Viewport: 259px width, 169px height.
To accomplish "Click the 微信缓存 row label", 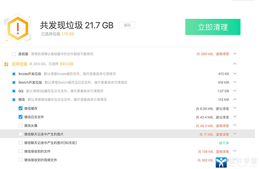I will point(31,109).
